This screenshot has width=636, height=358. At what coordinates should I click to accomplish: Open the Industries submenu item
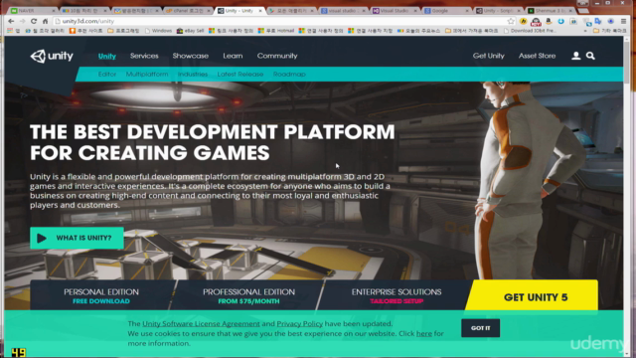pyautogui.click(x=193, y=75)
